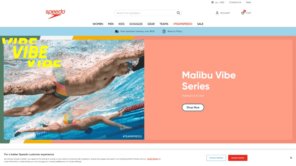Open Cookies Settings
The image size is (296, 166).
coord(216,158)
